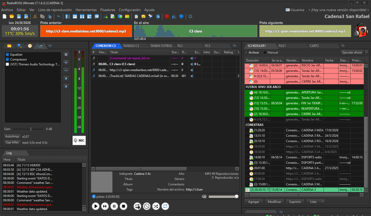Remove DSP plugin with the minus button
This screenshot has width=371, height=216.
pos(66,71)
